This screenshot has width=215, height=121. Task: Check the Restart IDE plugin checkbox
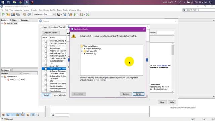click(46, 66)
